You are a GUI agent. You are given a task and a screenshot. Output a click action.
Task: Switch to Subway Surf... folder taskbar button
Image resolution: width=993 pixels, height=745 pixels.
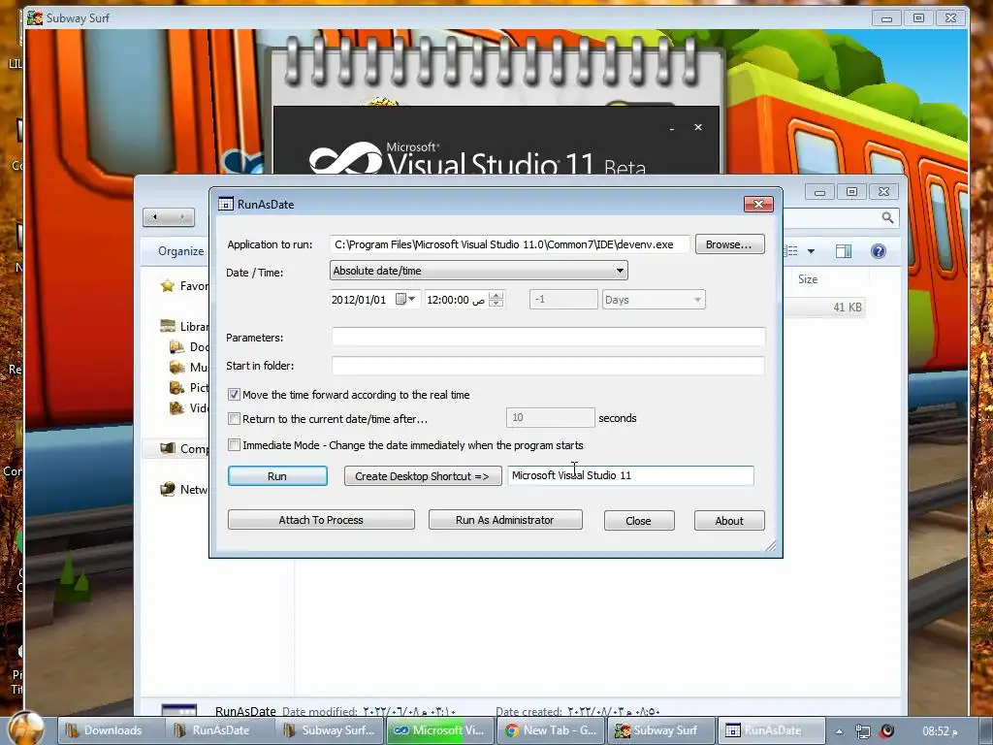point(330,730)
